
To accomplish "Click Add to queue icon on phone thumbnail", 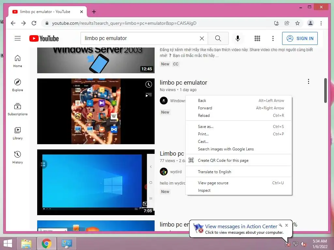I will click(149, 95).
